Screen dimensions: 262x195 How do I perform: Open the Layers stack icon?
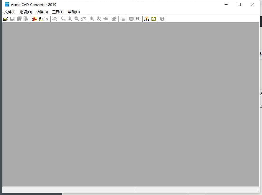click(x=123, y=19)
